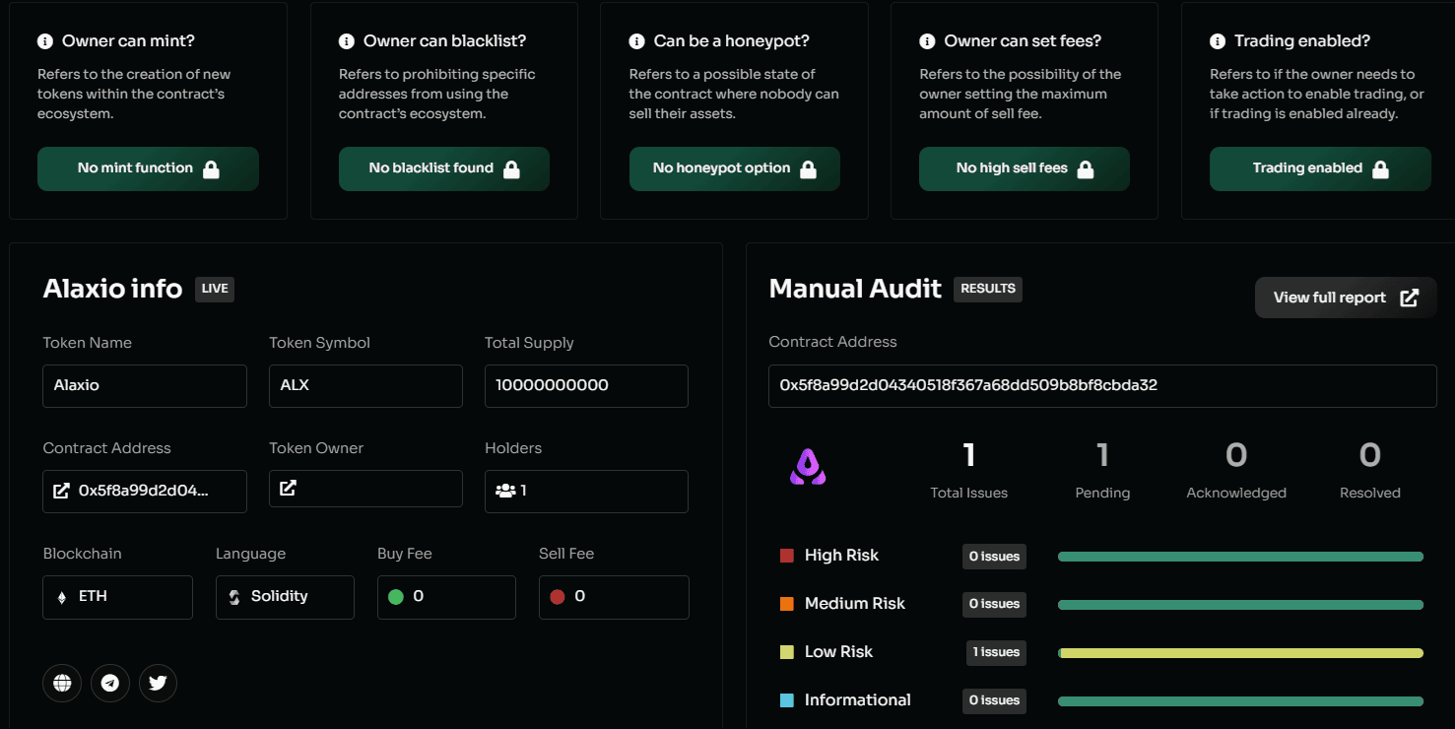Click info icon beside Trading enabled

tap(1218, 41)
